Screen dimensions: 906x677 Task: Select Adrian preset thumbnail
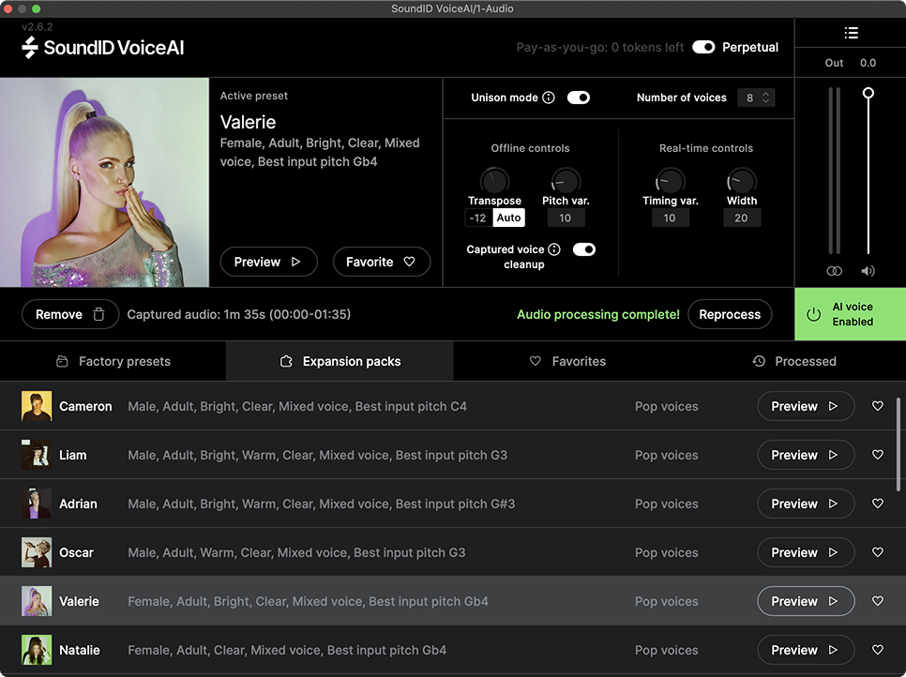coord(37,504)
